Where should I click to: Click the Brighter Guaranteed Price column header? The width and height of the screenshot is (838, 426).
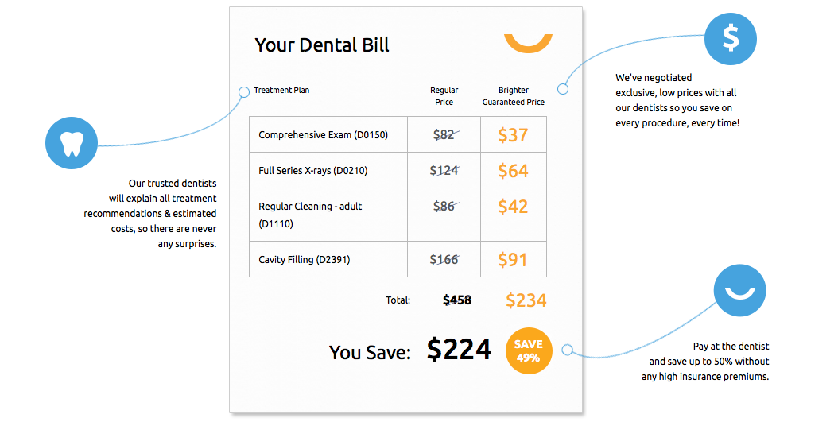click(x=514, y=96)
